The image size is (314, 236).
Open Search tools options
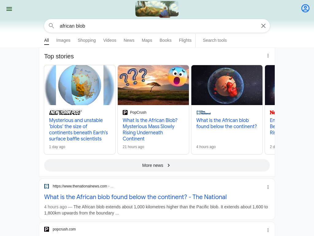[215, 40]
